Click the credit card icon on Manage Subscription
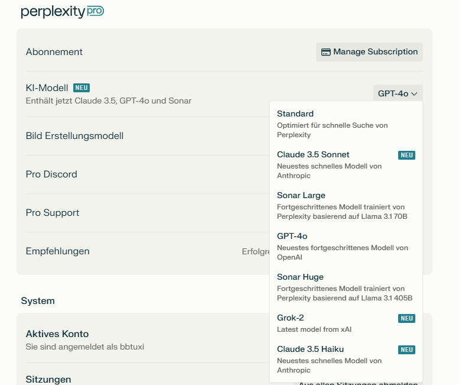The image size is (459, 385). tap(325, 52)
